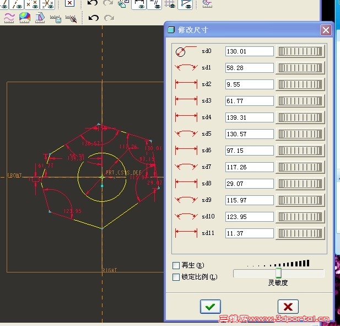Click redo arrow in top toolbar row
Image resolution: width=340 pixels, height=326 pixels.
pyautogui.click(x=108, y=3)
